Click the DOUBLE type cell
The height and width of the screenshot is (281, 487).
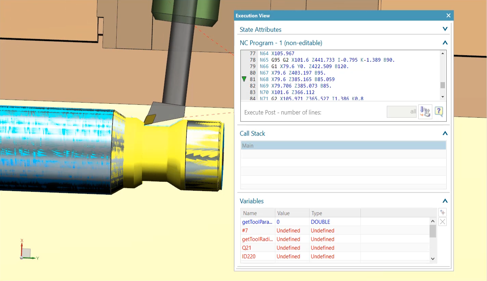pos(335,222)
